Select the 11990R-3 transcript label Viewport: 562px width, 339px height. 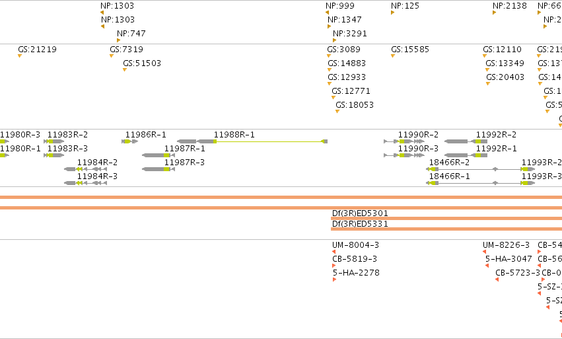[418, 149]
